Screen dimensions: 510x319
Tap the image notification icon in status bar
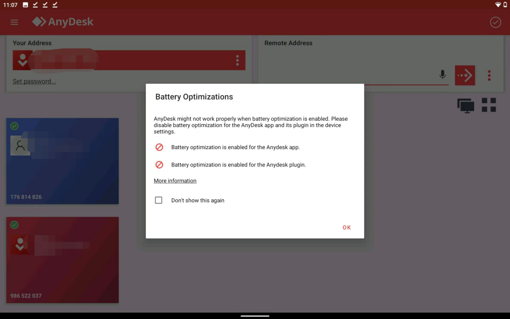(25, 4)
